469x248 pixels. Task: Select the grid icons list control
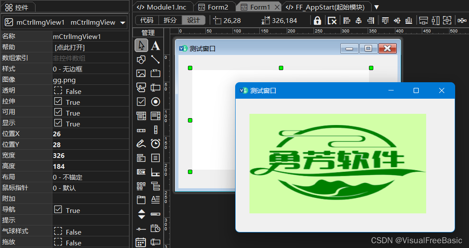coord(141,186)
